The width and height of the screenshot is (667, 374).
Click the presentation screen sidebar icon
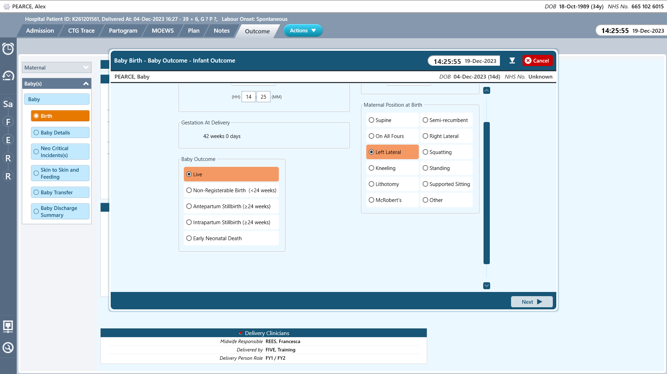click(8, 326)
